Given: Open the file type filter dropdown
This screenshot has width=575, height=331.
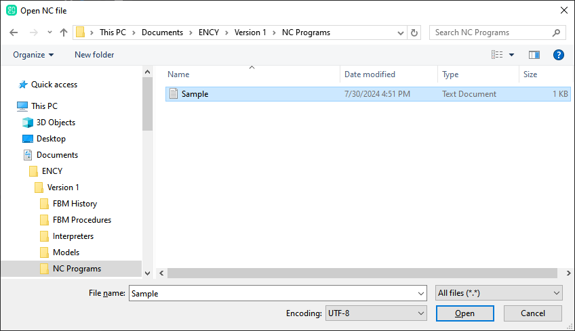Looking at the screenshot, I should coord(498,293).
